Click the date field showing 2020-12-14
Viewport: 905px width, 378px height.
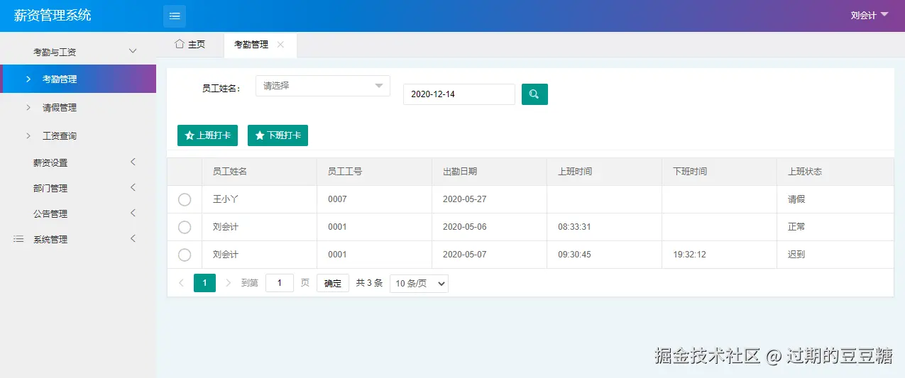(459, 94)
